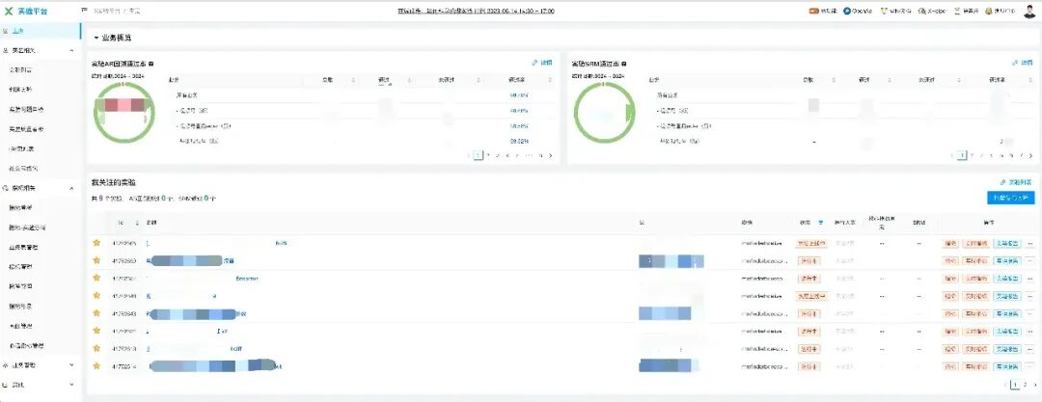This screenshot has height=402, width=1042.
Task: Click the yellow trophy icon in header
Action: (885, 12)
